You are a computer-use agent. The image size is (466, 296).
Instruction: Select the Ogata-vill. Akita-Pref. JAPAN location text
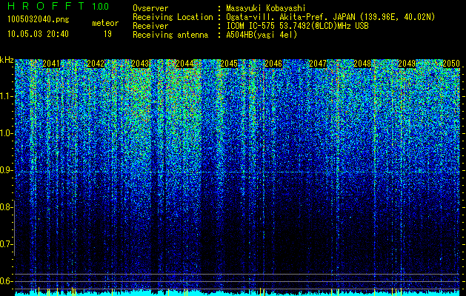330,17
